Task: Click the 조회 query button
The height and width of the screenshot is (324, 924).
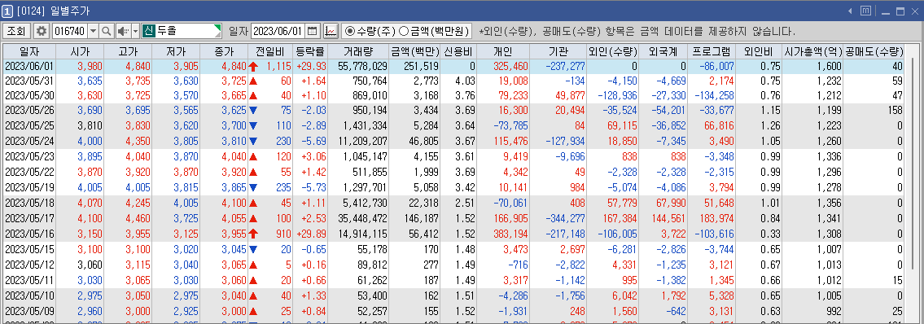Action: pos(16,31)
